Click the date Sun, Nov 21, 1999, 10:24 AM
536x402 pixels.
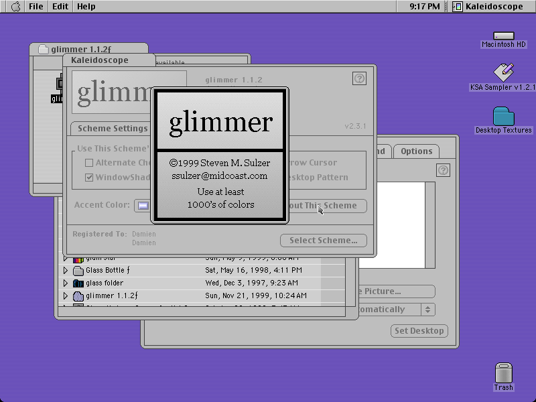pyautogui.click(x=256, y=295)
